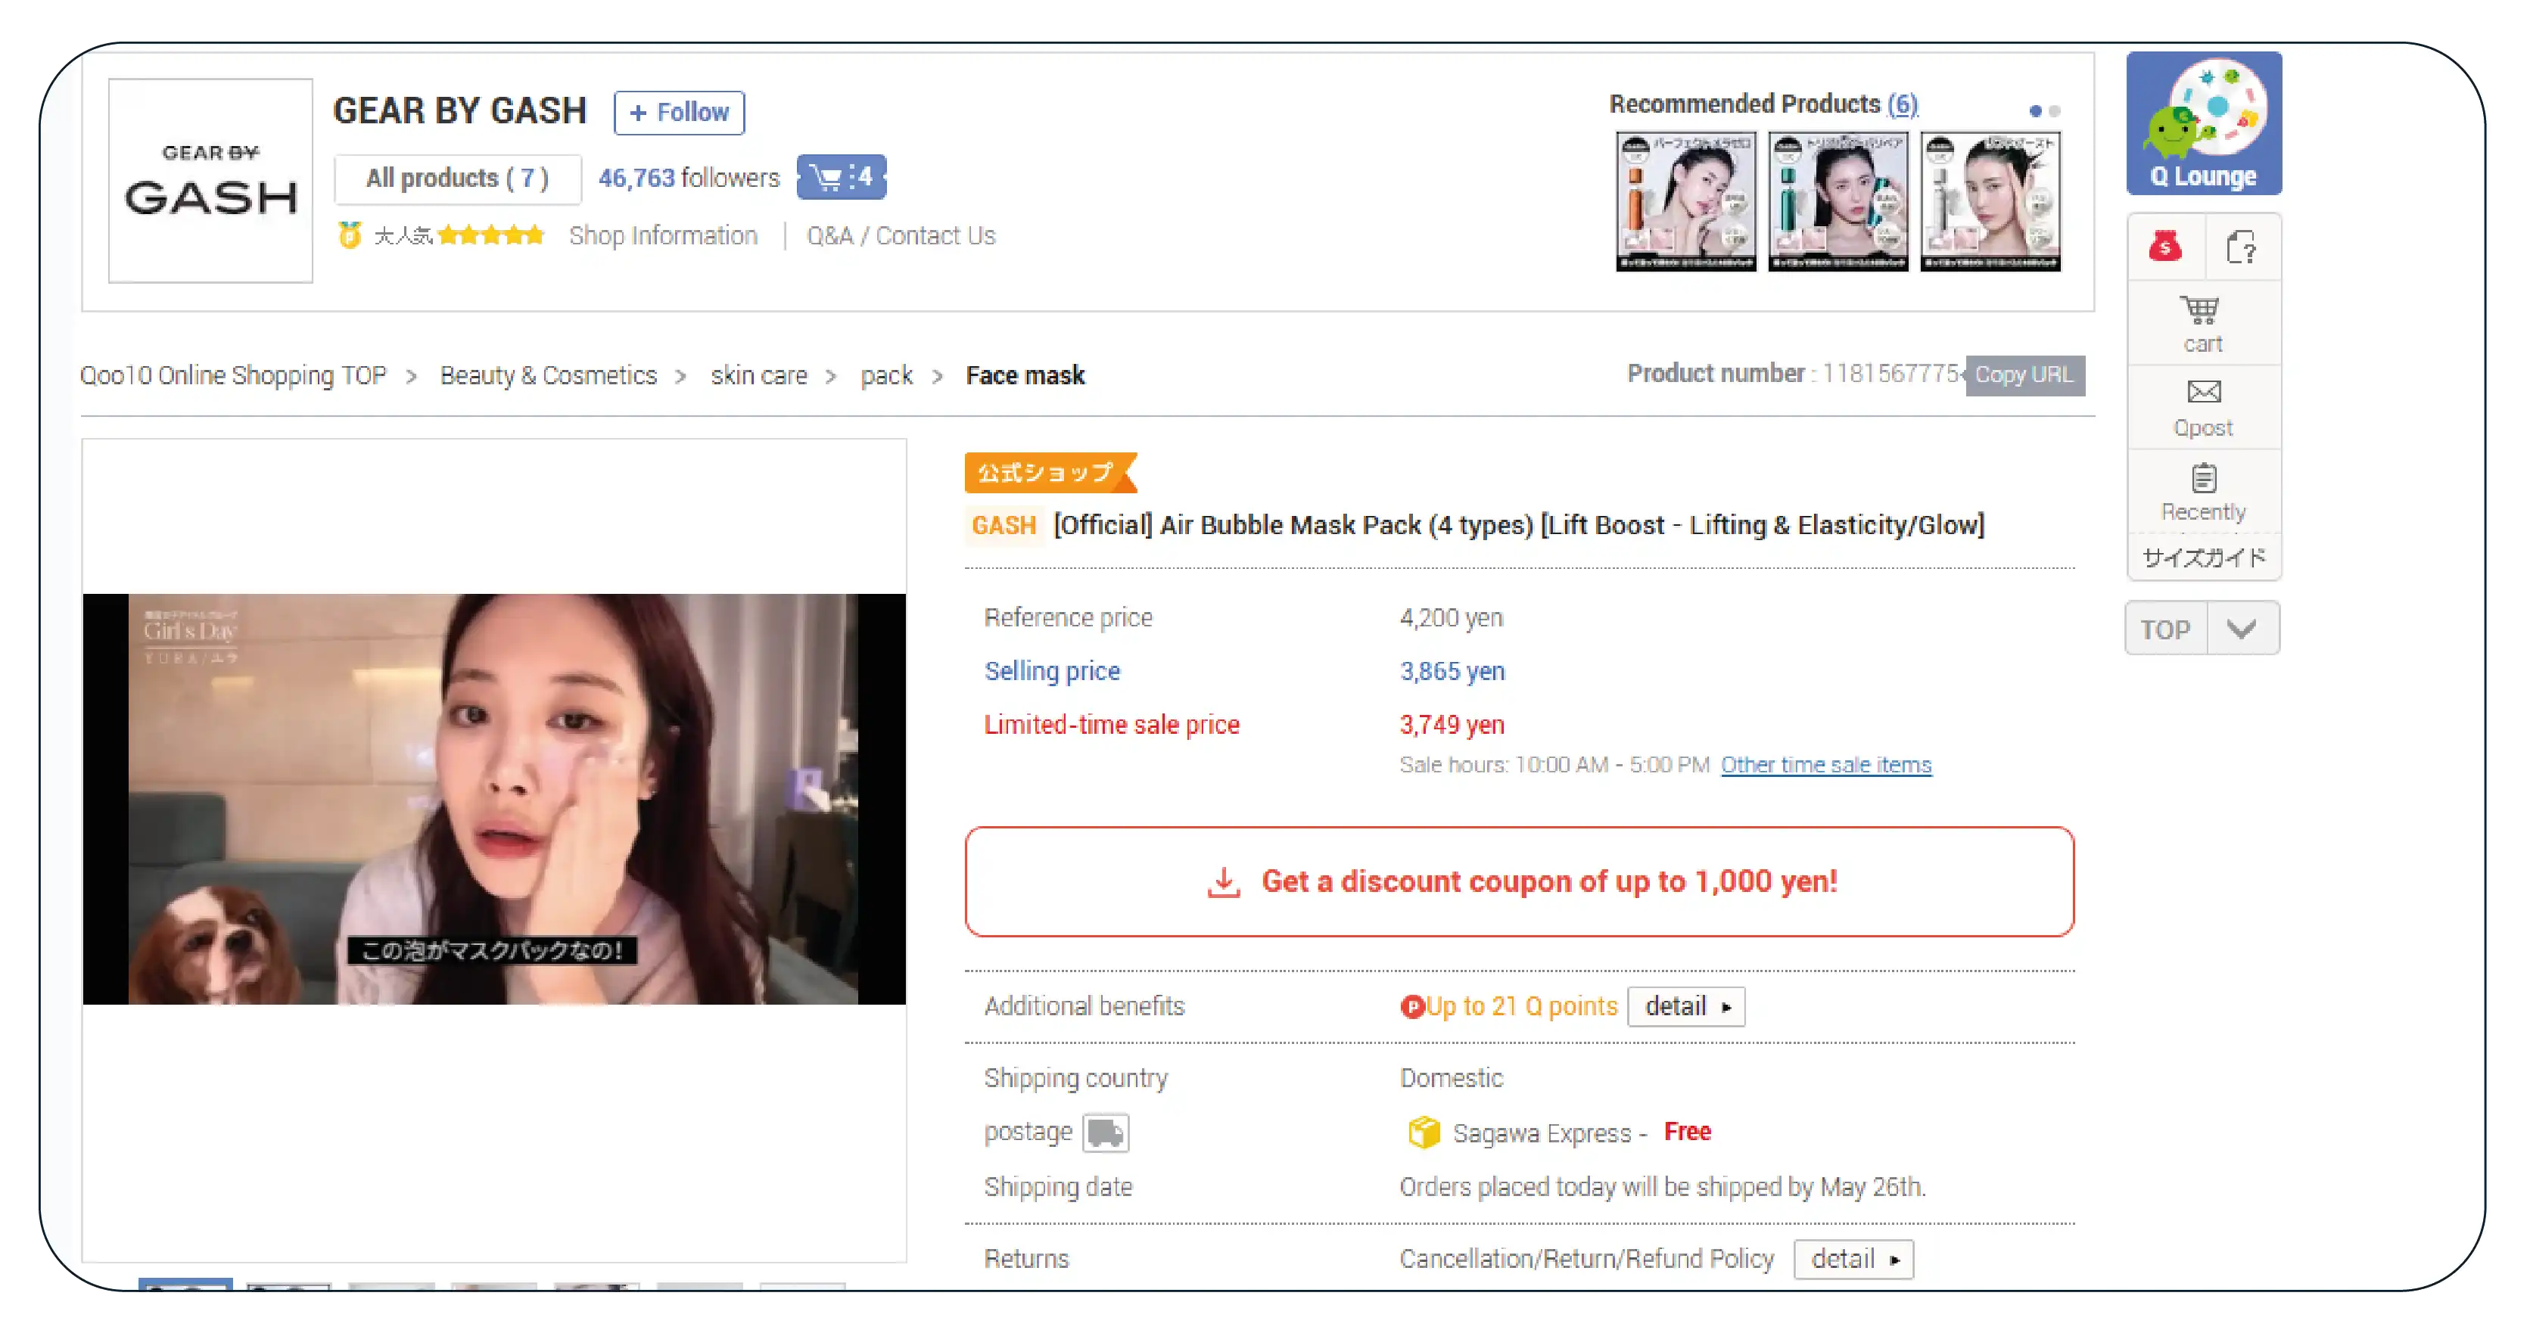Expand Q points detail

(1685, 1006)
